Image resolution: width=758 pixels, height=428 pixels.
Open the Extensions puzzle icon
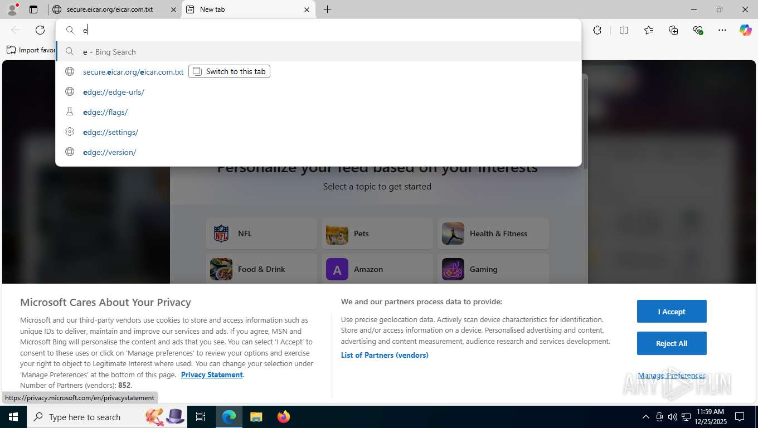pos(597,30)
